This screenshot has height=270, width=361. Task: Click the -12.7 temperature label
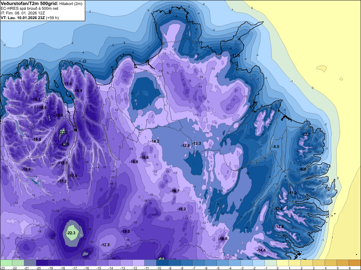(x=306, y=134)
